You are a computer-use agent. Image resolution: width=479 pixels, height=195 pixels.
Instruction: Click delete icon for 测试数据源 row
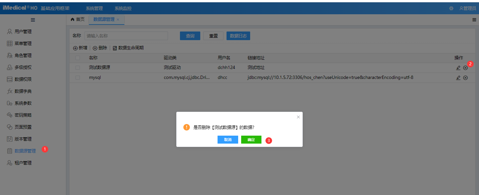coord(465,68)
